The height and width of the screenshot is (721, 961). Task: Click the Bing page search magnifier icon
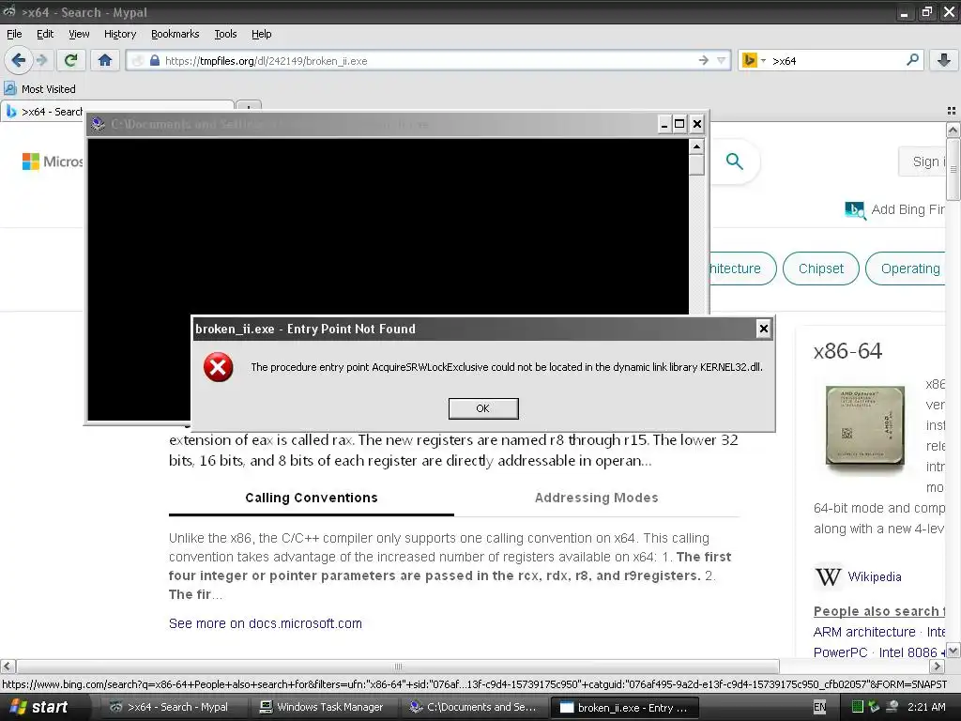click(x=734, y=161)
